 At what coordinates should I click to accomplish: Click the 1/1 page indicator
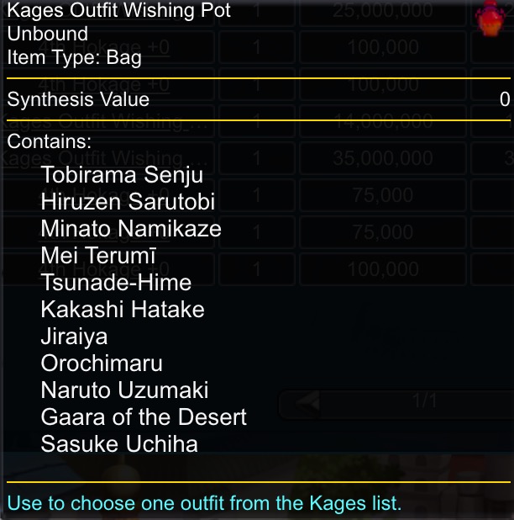tap(425, 401)
